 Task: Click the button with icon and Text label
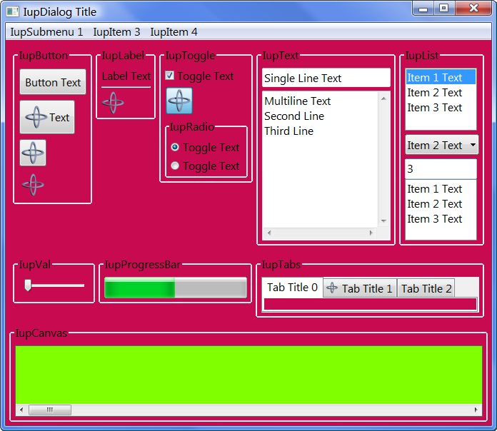click(47, 117)
